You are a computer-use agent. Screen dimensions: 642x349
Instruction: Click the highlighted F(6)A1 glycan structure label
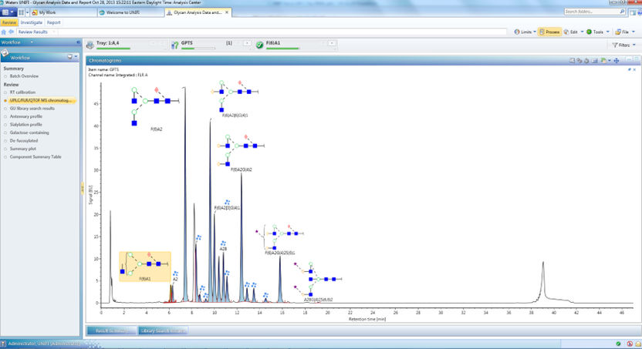(145, 267)
